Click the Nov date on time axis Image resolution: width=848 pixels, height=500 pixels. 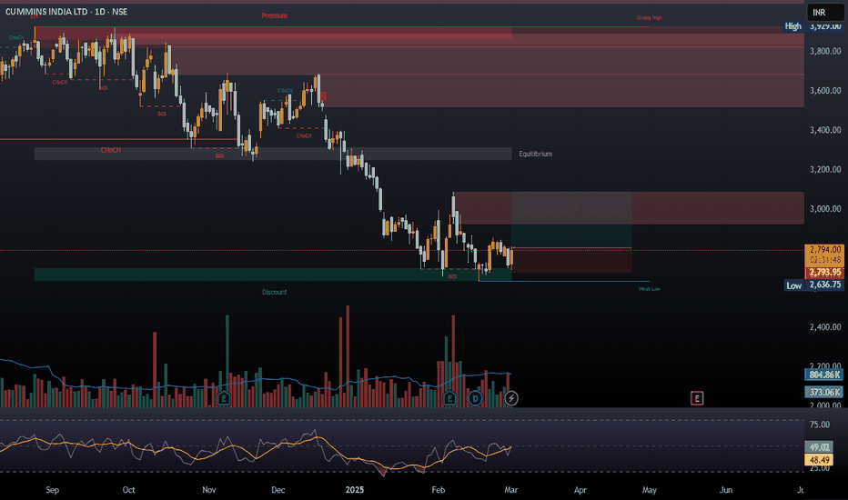tap(208, 490)
